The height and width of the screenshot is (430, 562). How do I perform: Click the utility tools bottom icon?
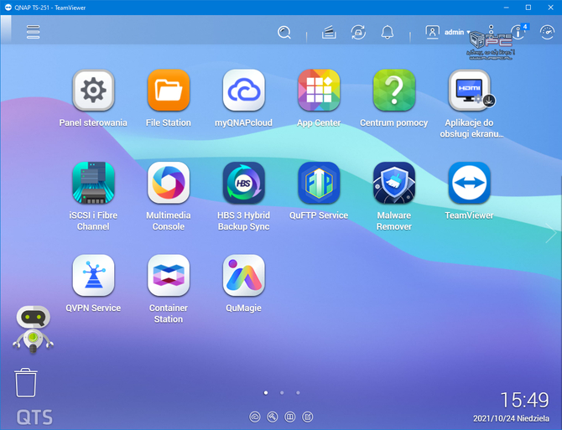pos(273,417)
